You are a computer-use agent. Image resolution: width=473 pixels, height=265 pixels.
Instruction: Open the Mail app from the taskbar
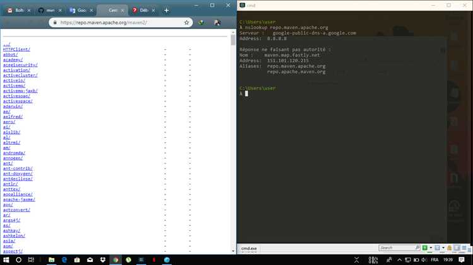click(90, 259)
